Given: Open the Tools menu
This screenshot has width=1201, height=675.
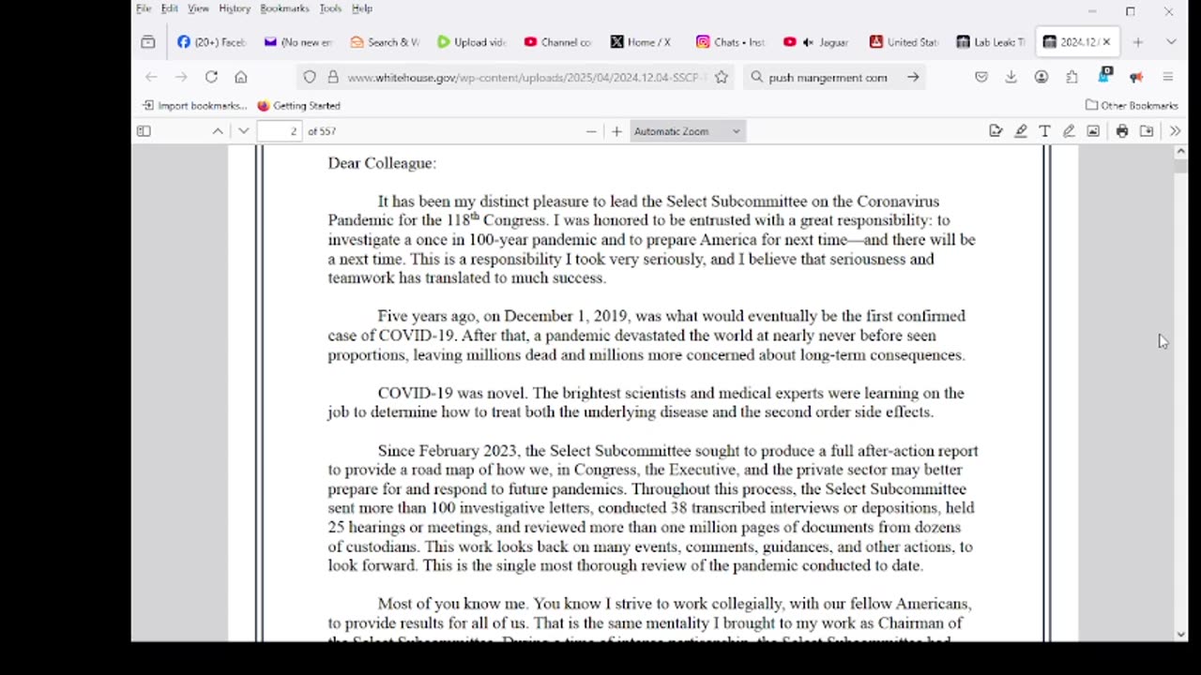Looking at the screenshot, I should (x=330, y=8).
